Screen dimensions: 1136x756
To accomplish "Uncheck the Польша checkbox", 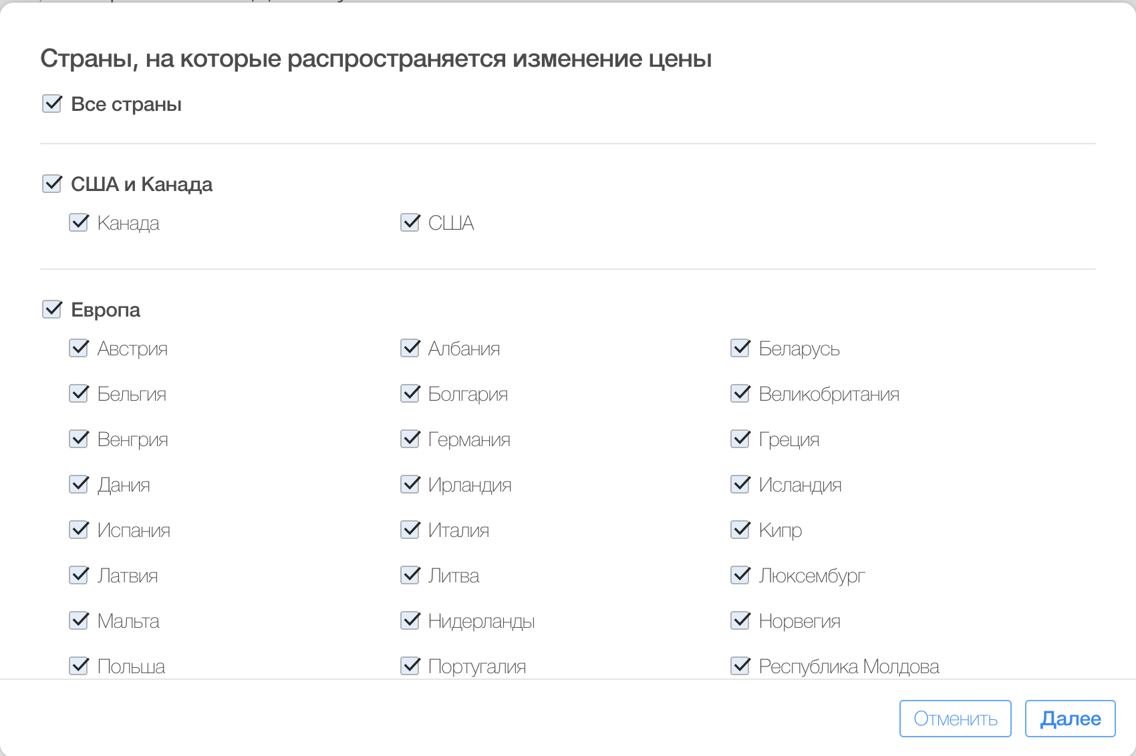I will tap(78, 665).
